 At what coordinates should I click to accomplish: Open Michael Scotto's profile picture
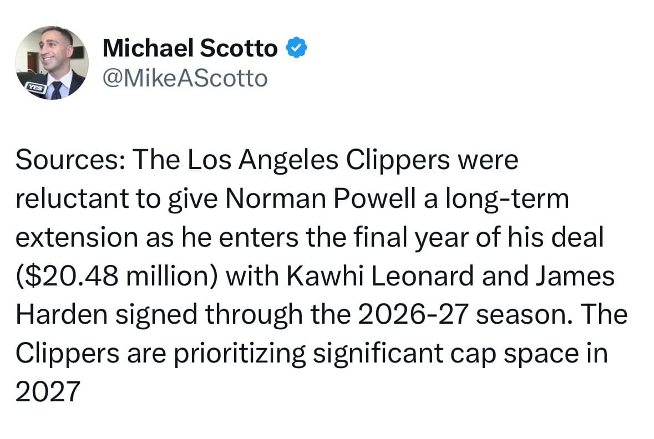(52, 63)
